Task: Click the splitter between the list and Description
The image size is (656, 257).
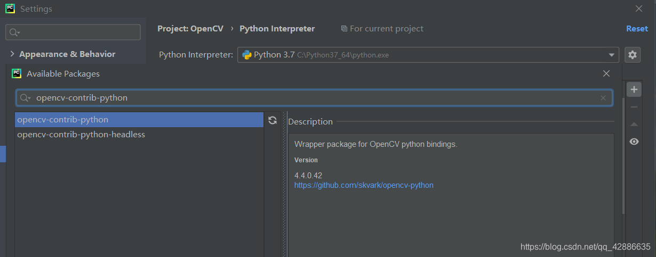Action: pyautogui.click(x=284, y=181)
